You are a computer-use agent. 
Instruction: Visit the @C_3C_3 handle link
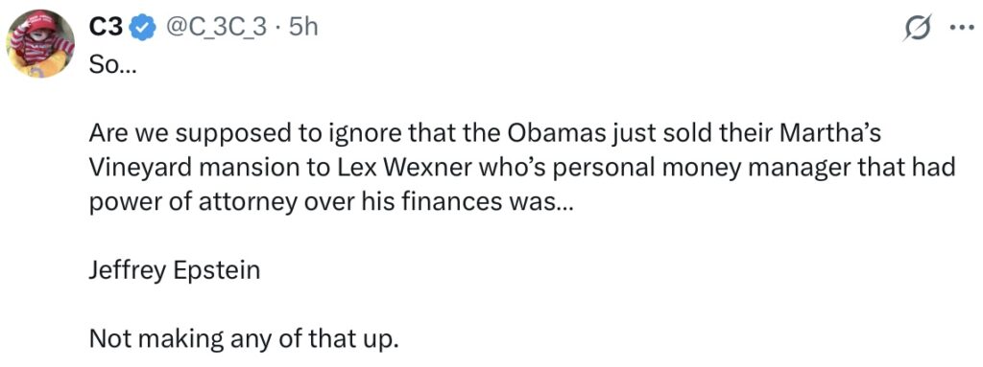click(x=216, y=28)
